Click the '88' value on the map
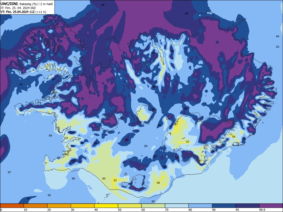The width and height of the screenshot is (283, 212). tap(59, 158)
